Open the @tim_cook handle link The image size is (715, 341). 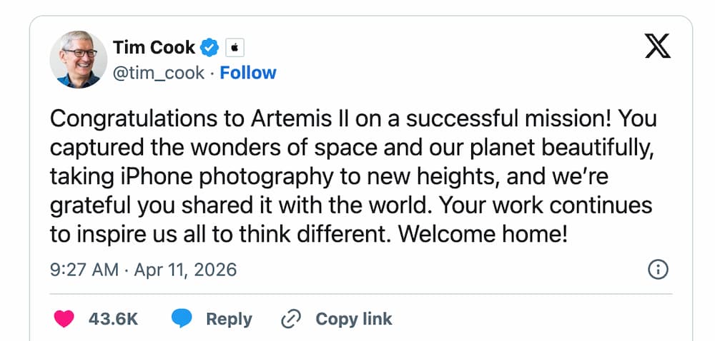tap(159, 73)
